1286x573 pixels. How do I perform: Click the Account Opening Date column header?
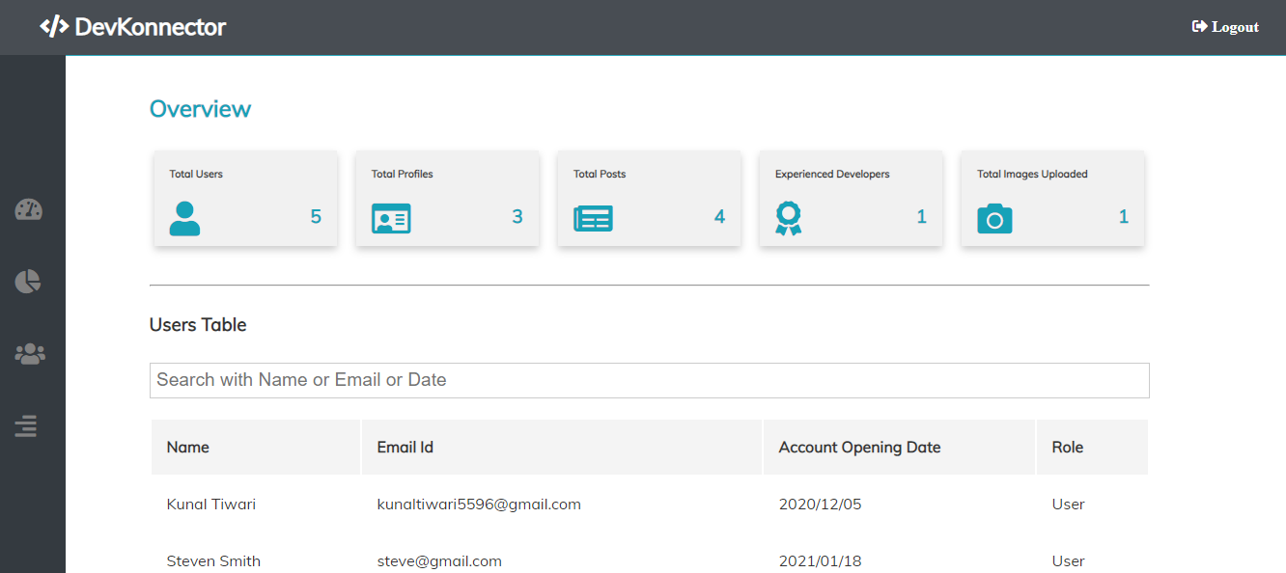tap(899, 447)
